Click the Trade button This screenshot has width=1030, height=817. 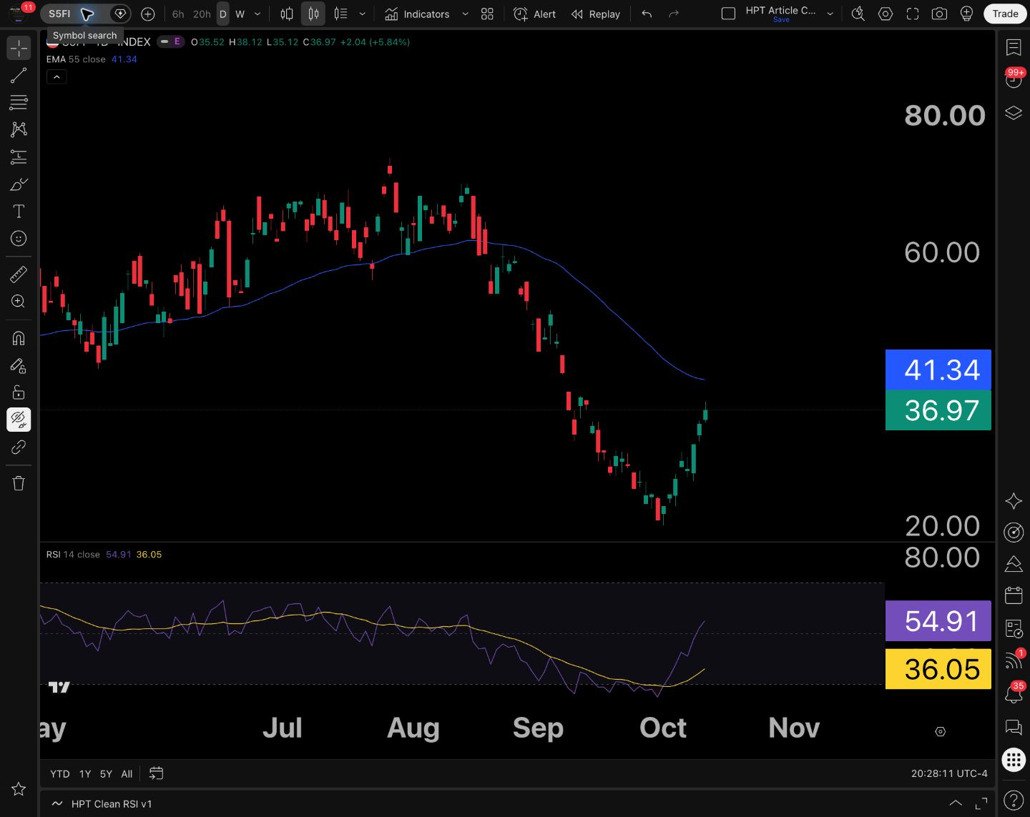coord(1005,14)
